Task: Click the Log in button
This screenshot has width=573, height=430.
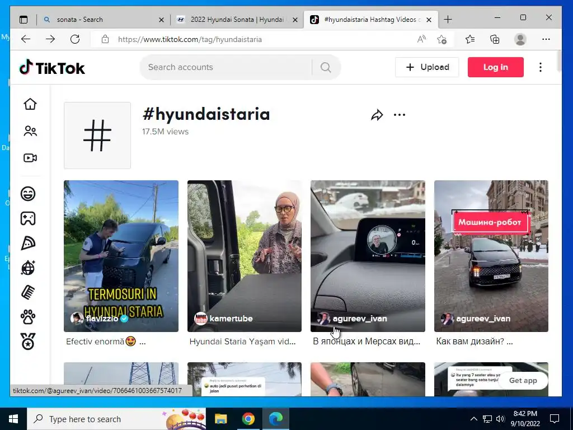Action: coord(496,67)
